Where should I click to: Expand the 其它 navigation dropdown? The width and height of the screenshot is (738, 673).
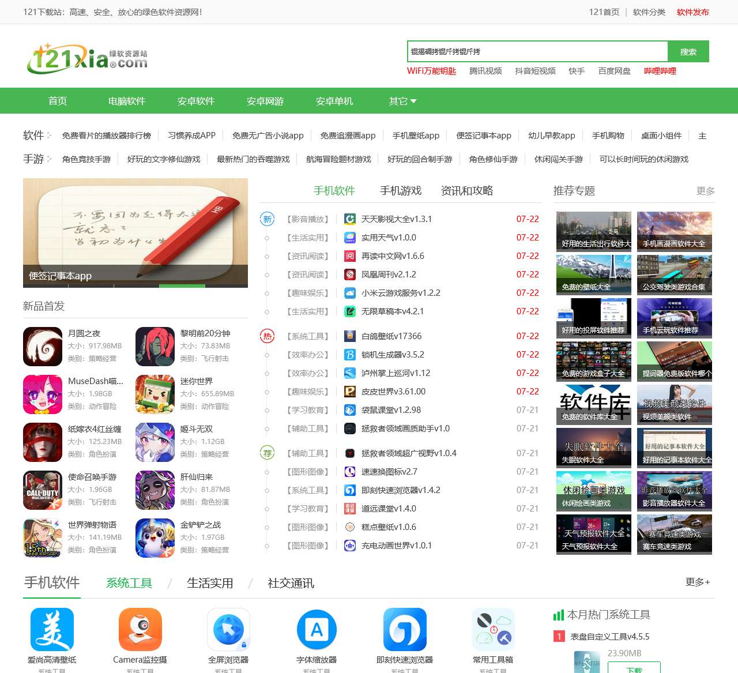pyautogui.click(x=403, y=101)
